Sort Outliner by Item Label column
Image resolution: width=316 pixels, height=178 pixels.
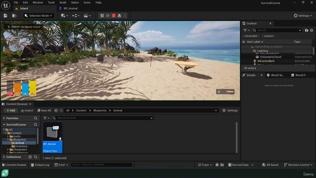255,42
